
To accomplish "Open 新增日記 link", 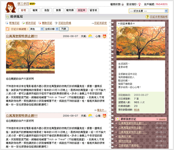I will pos(14,23).
